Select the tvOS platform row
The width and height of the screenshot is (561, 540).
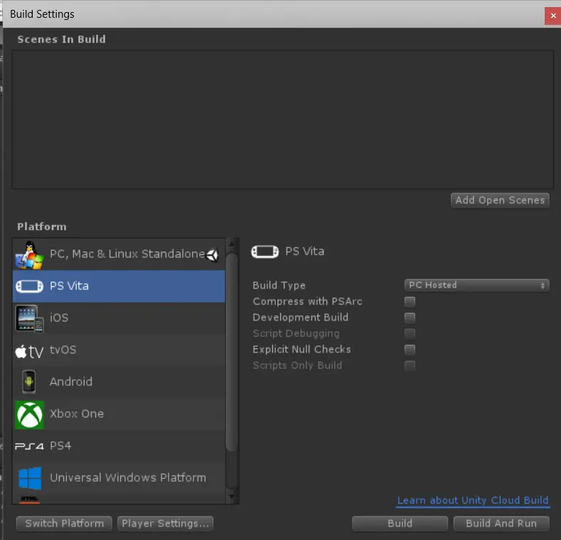click(x=119, y=350)
